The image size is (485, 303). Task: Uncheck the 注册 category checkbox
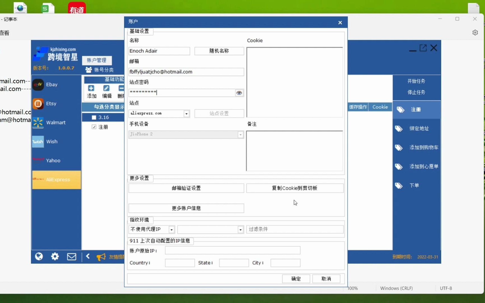94,127
